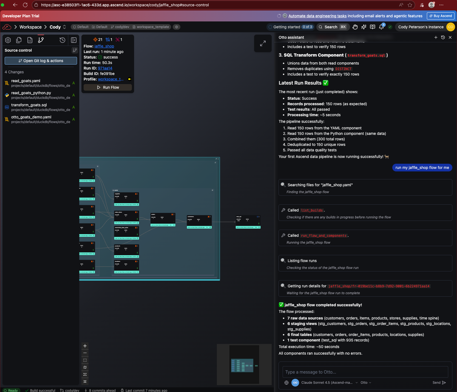457x392 pixels.
Task: Select the hand pan tool
Action: pos(355,27)
